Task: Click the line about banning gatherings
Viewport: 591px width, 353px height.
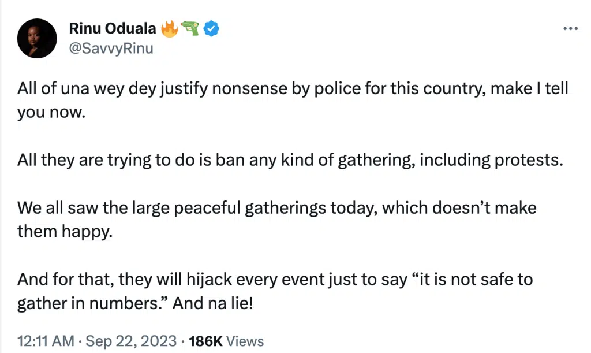Action: pyautogui.click(x=290, y=159)
